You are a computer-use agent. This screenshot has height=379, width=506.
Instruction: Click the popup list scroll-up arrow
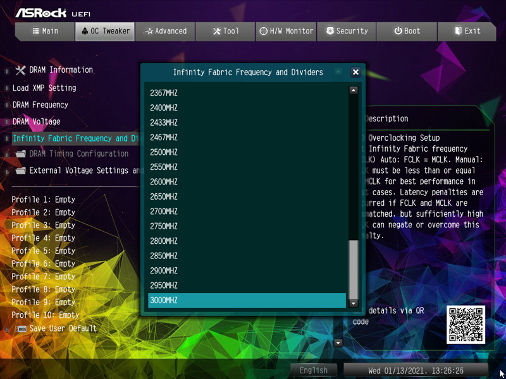pos(354,90)
